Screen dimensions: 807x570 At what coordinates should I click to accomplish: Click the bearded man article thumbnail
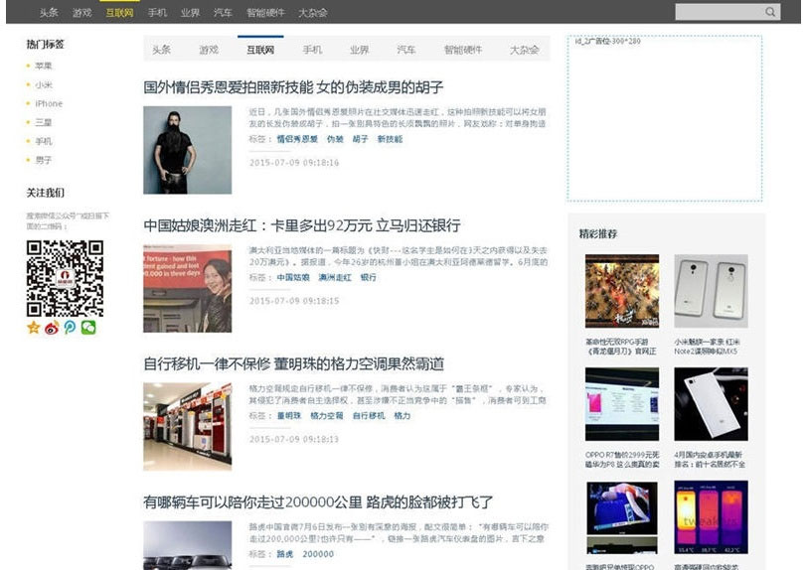coord(187,150)
